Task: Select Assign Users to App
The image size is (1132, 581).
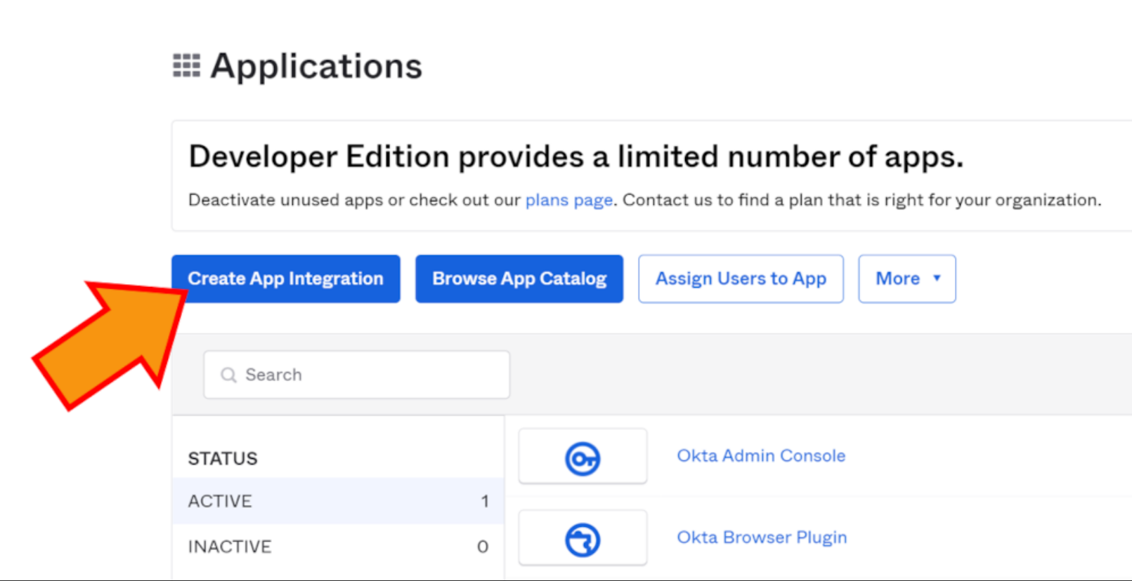Action: (x=741, y=279)
